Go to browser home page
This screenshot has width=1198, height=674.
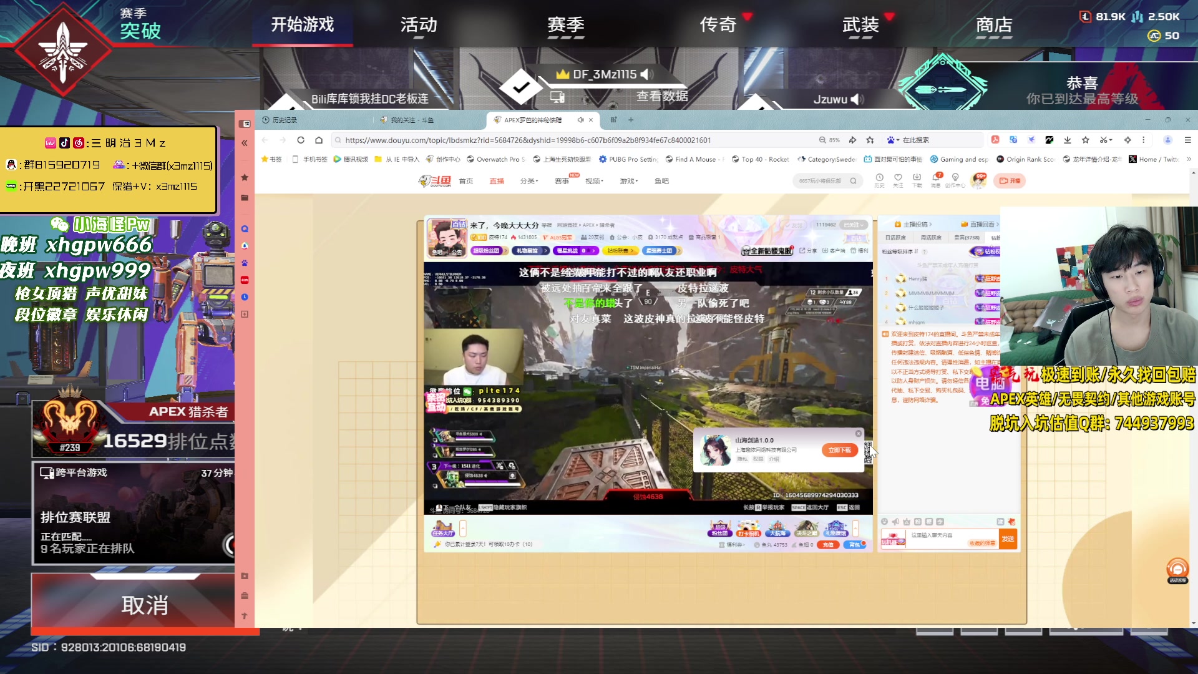pyautogui.click(x=319, y=140)
